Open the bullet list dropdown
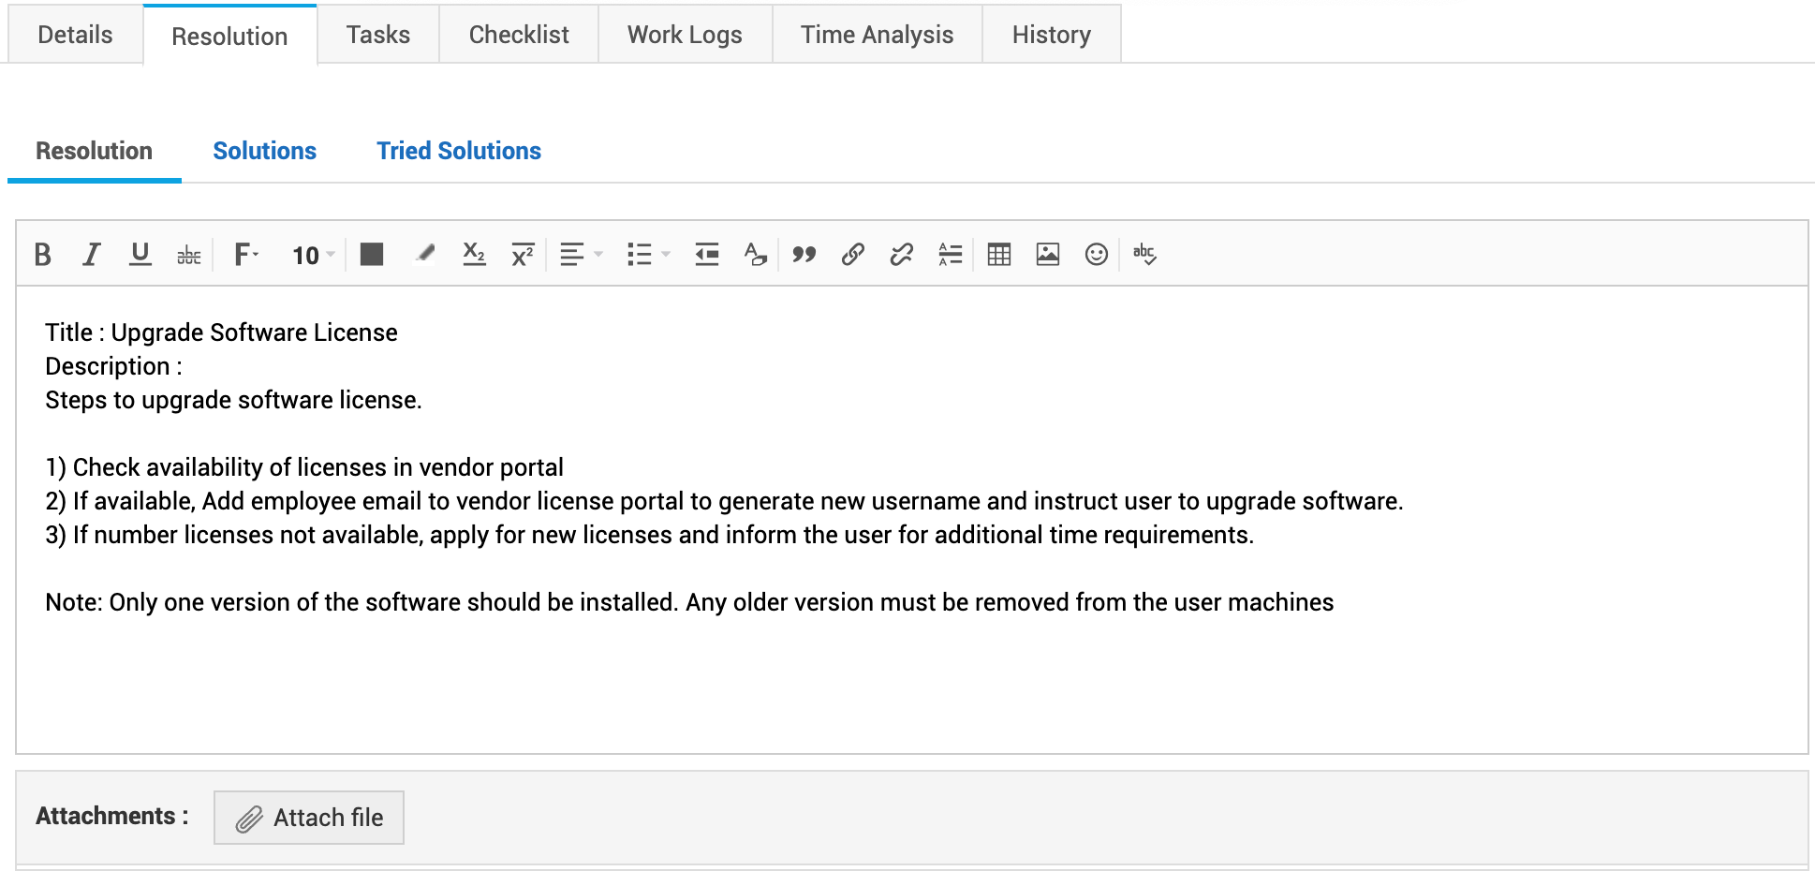The image size is (1815, 871). [648, 255]
